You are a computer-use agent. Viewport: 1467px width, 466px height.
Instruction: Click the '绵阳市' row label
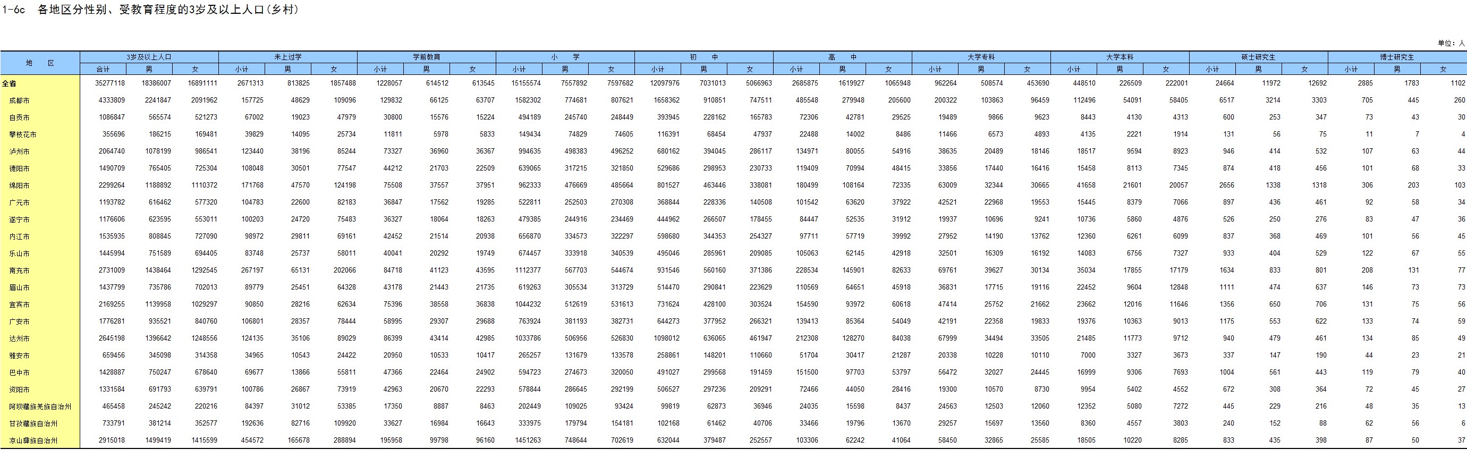coord(19,186)
